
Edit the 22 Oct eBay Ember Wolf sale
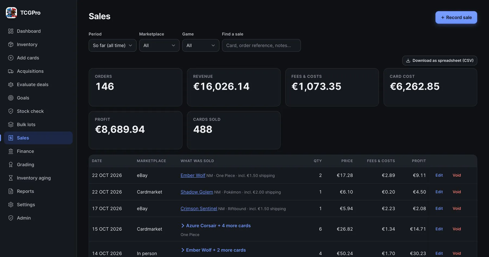439,175
